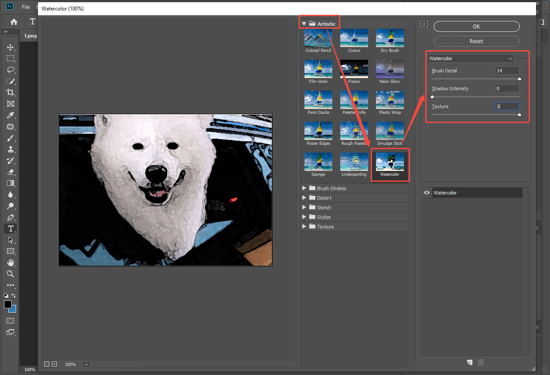Click the New Effect Layer icon
The width and height of the screenshot is (550, 375).
pyautogui.click(x=470, y=362)
